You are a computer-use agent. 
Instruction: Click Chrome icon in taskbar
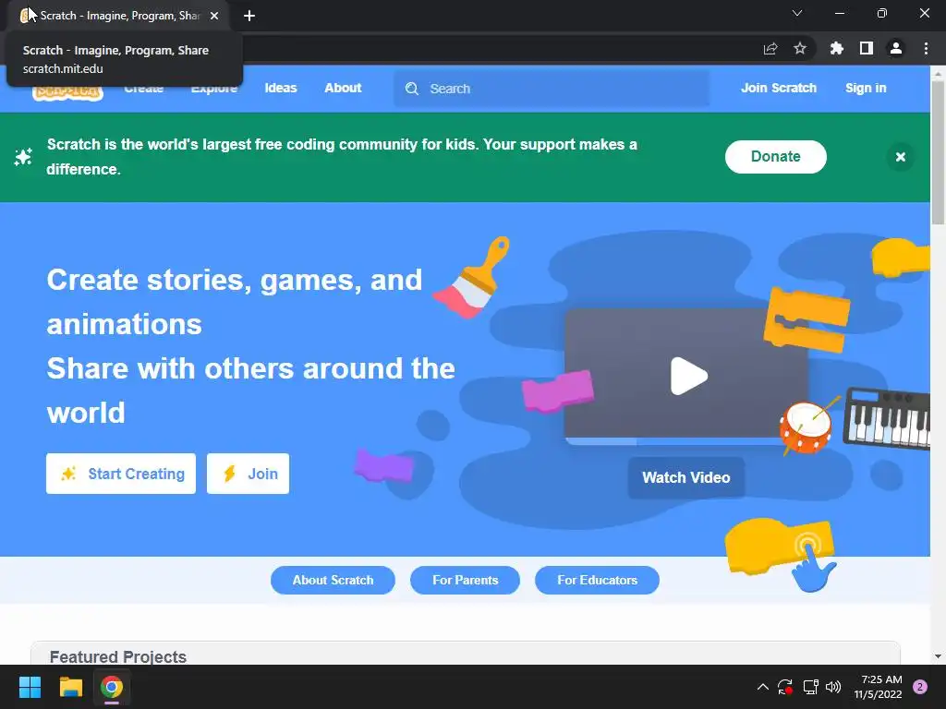click(x=112, y=687)
